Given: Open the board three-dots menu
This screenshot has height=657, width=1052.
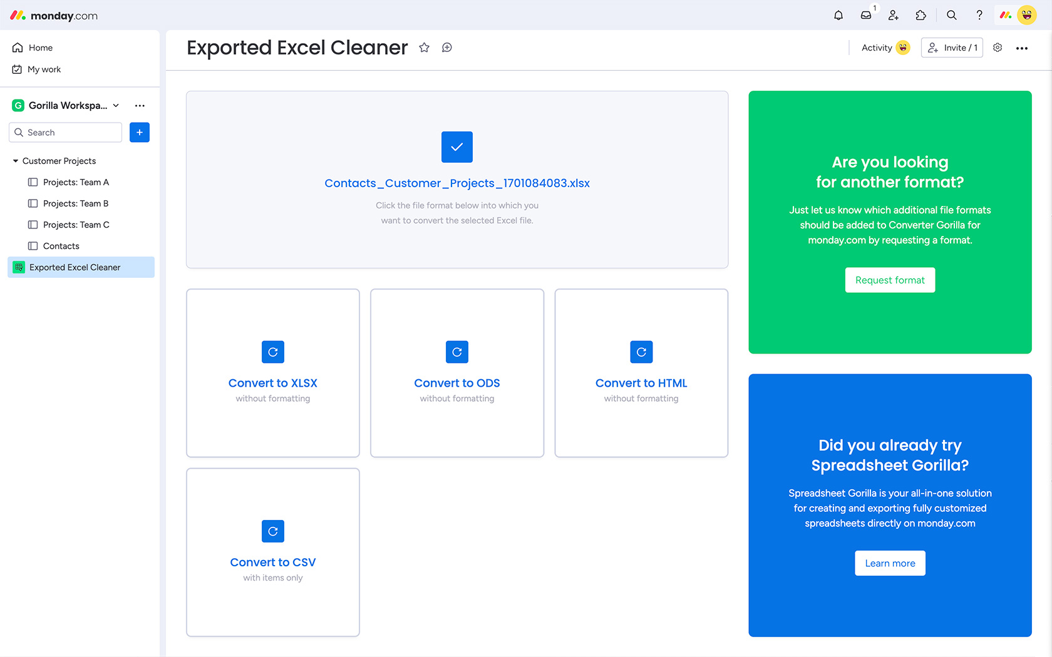Looking at the screenshot, I should coord(1022,48).
